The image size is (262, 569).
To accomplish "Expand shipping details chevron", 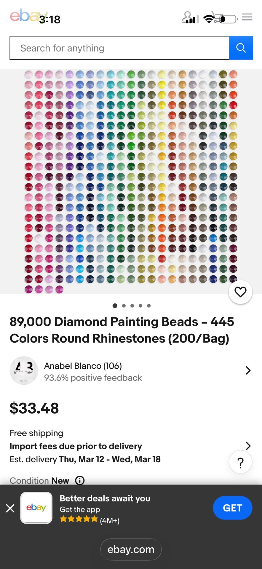I will tap(248, 446).
